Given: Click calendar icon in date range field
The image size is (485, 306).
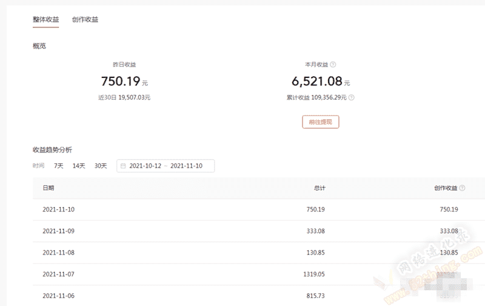Looking at the screenshot, I should (123, 166).
